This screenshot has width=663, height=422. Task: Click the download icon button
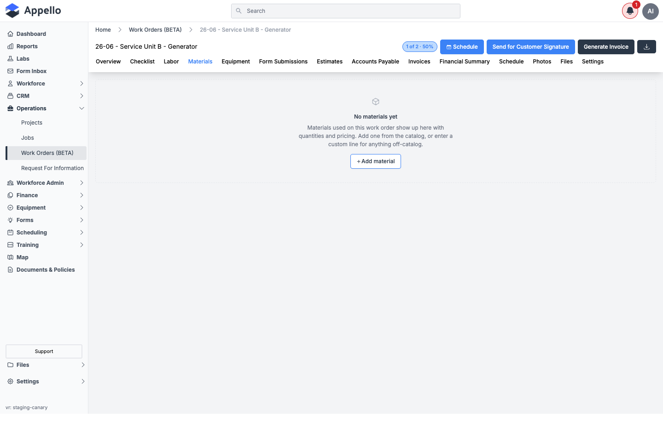[646, 47]
